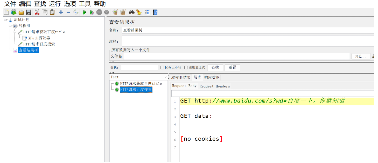Reset search with yellow broom icon
Viewport: 378px width, 163px height.
click(139, 12)
